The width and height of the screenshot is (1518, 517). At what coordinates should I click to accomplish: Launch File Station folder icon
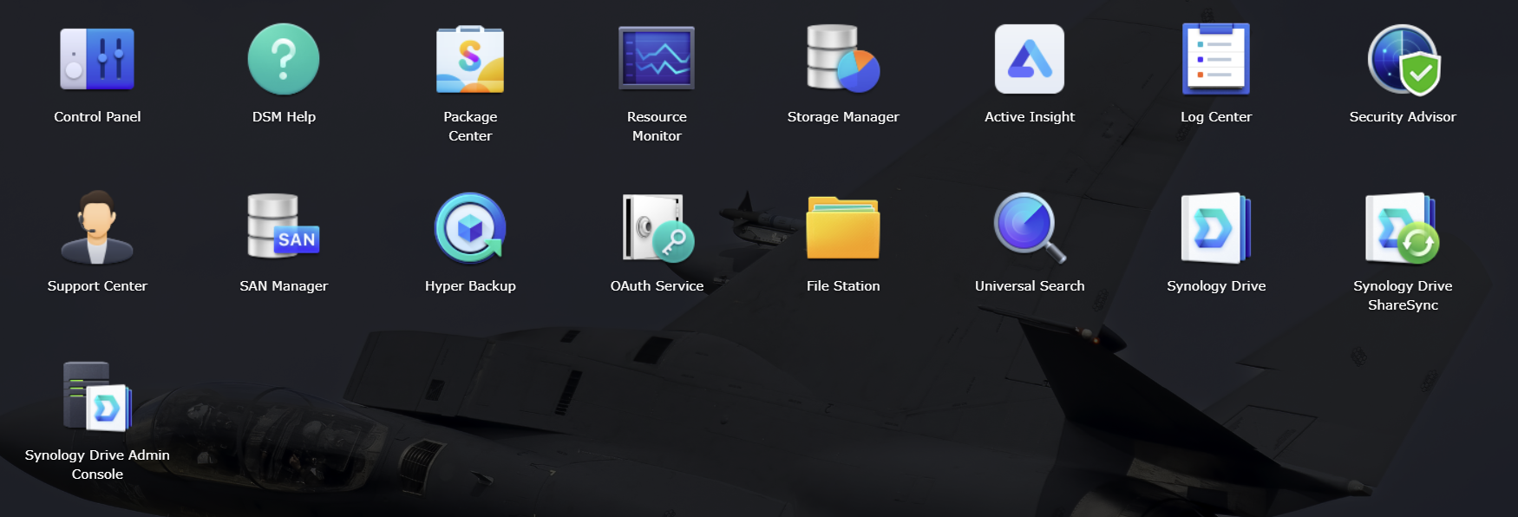coord(843,227)
